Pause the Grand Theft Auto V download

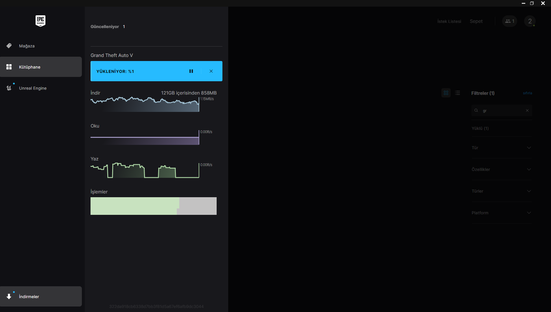click(191, 71)
